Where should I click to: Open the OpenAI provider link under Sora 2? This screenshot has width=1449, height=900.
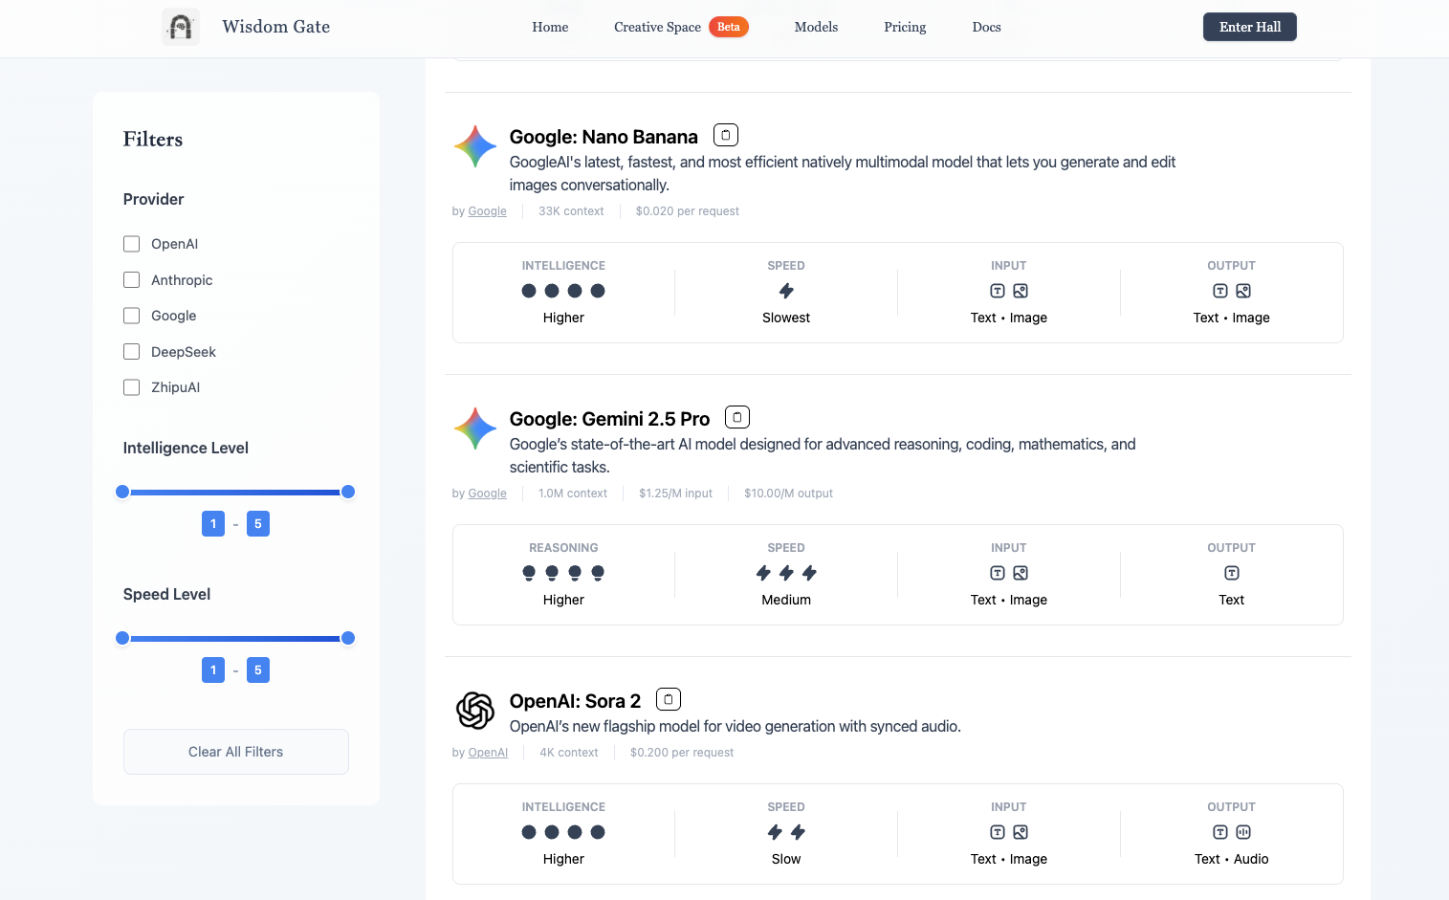(488, 753)
